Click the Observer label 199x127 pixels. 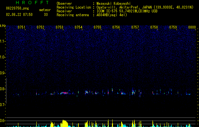pos(64,3)
